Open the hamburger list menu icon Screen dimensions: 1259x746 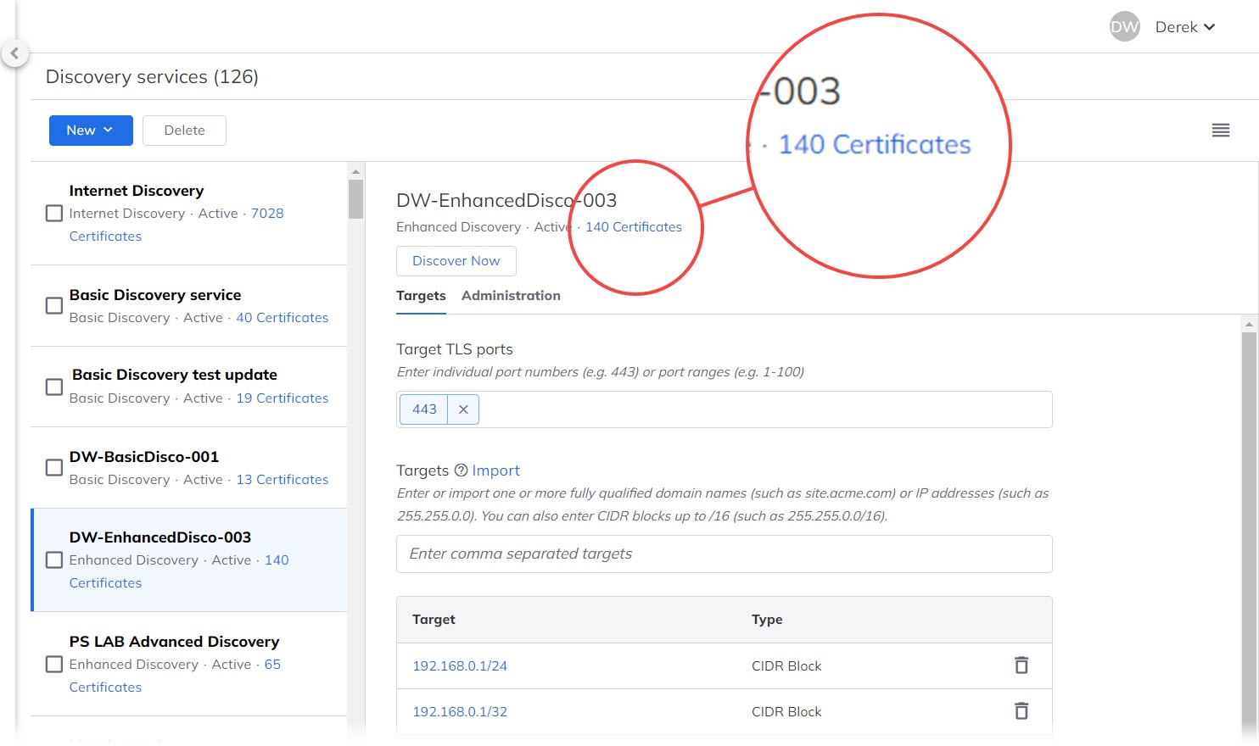(1221, 131)
